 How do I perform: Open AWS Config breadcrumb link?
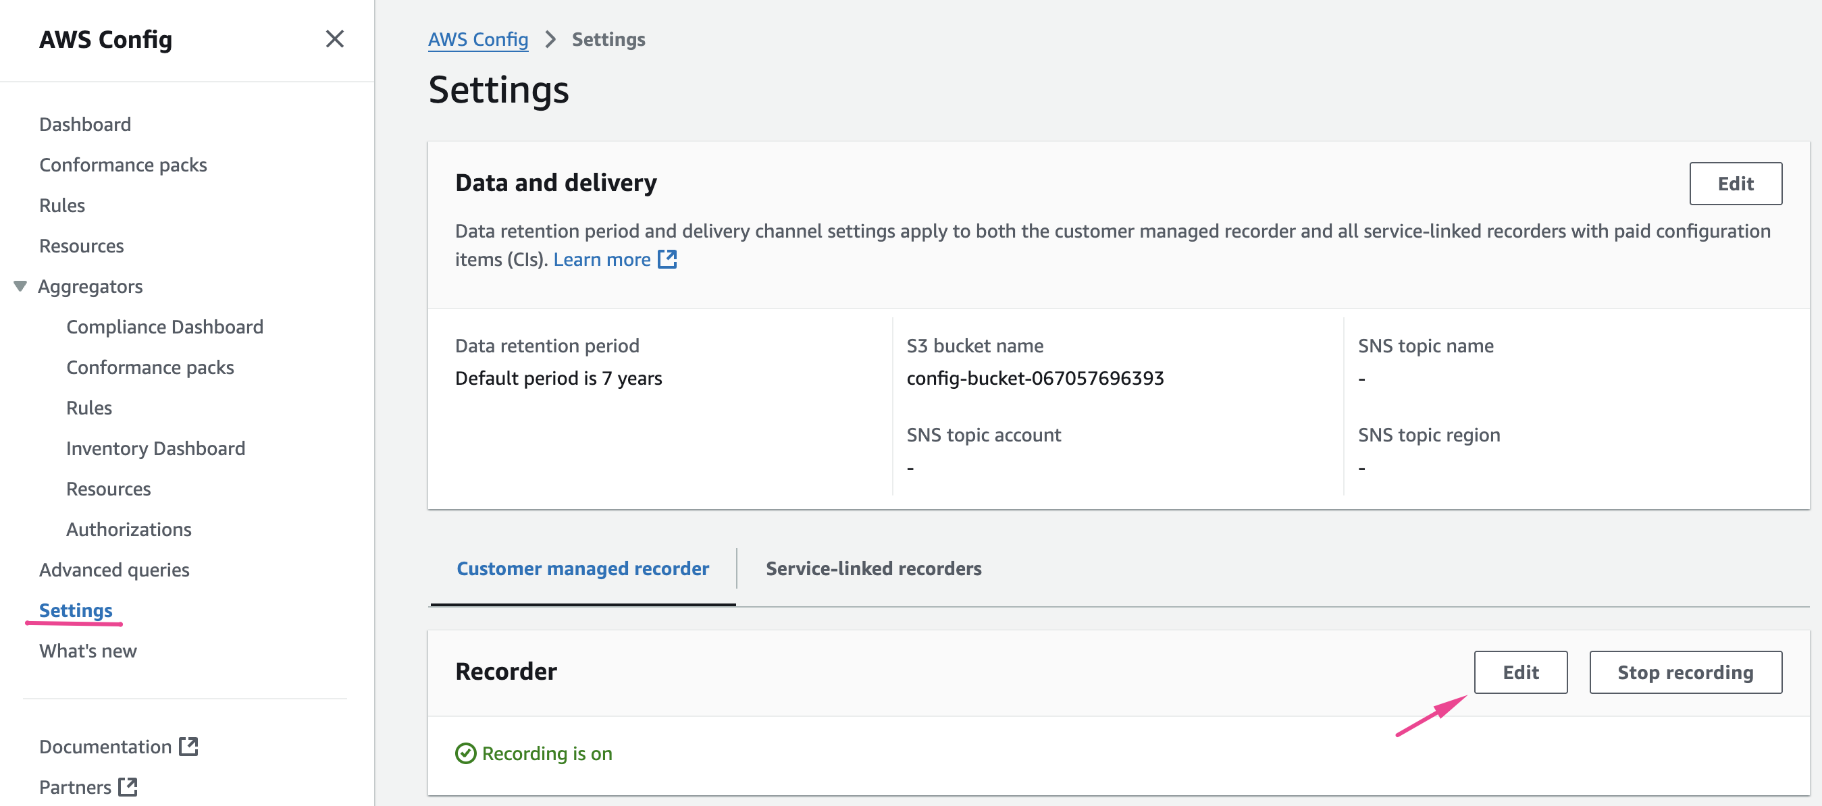pos(478,40)
